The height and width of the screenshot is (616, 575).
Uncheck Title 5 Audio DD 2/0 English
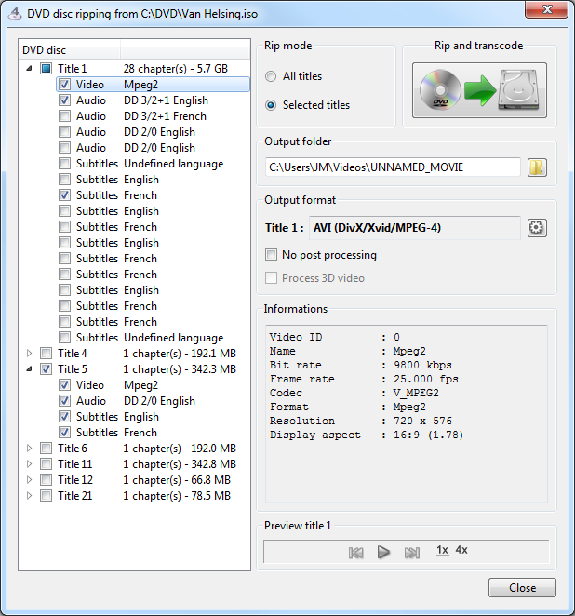64,401
